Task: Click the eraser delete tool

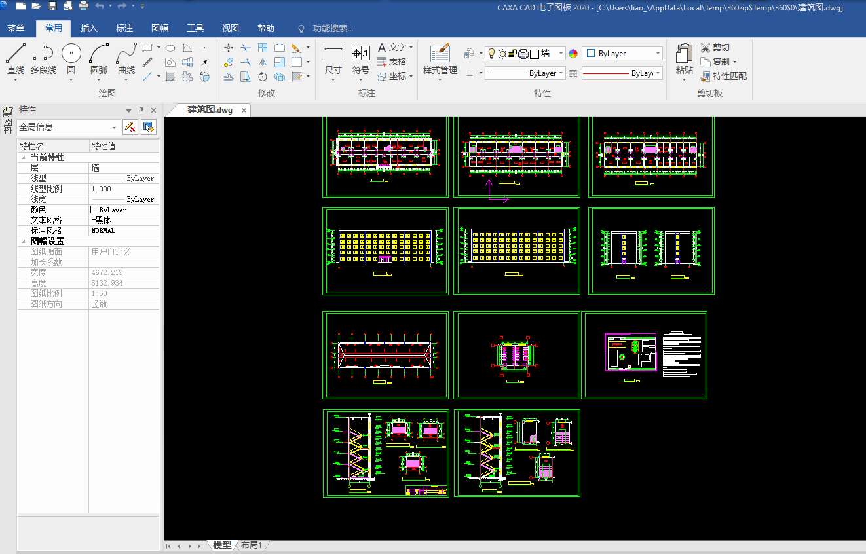Action: [296, 48]
